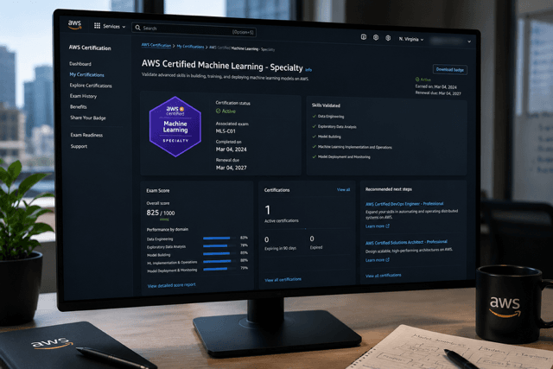553x369 pixels.
Task: Click the overall score 825 / 1000
Action: 161,213
